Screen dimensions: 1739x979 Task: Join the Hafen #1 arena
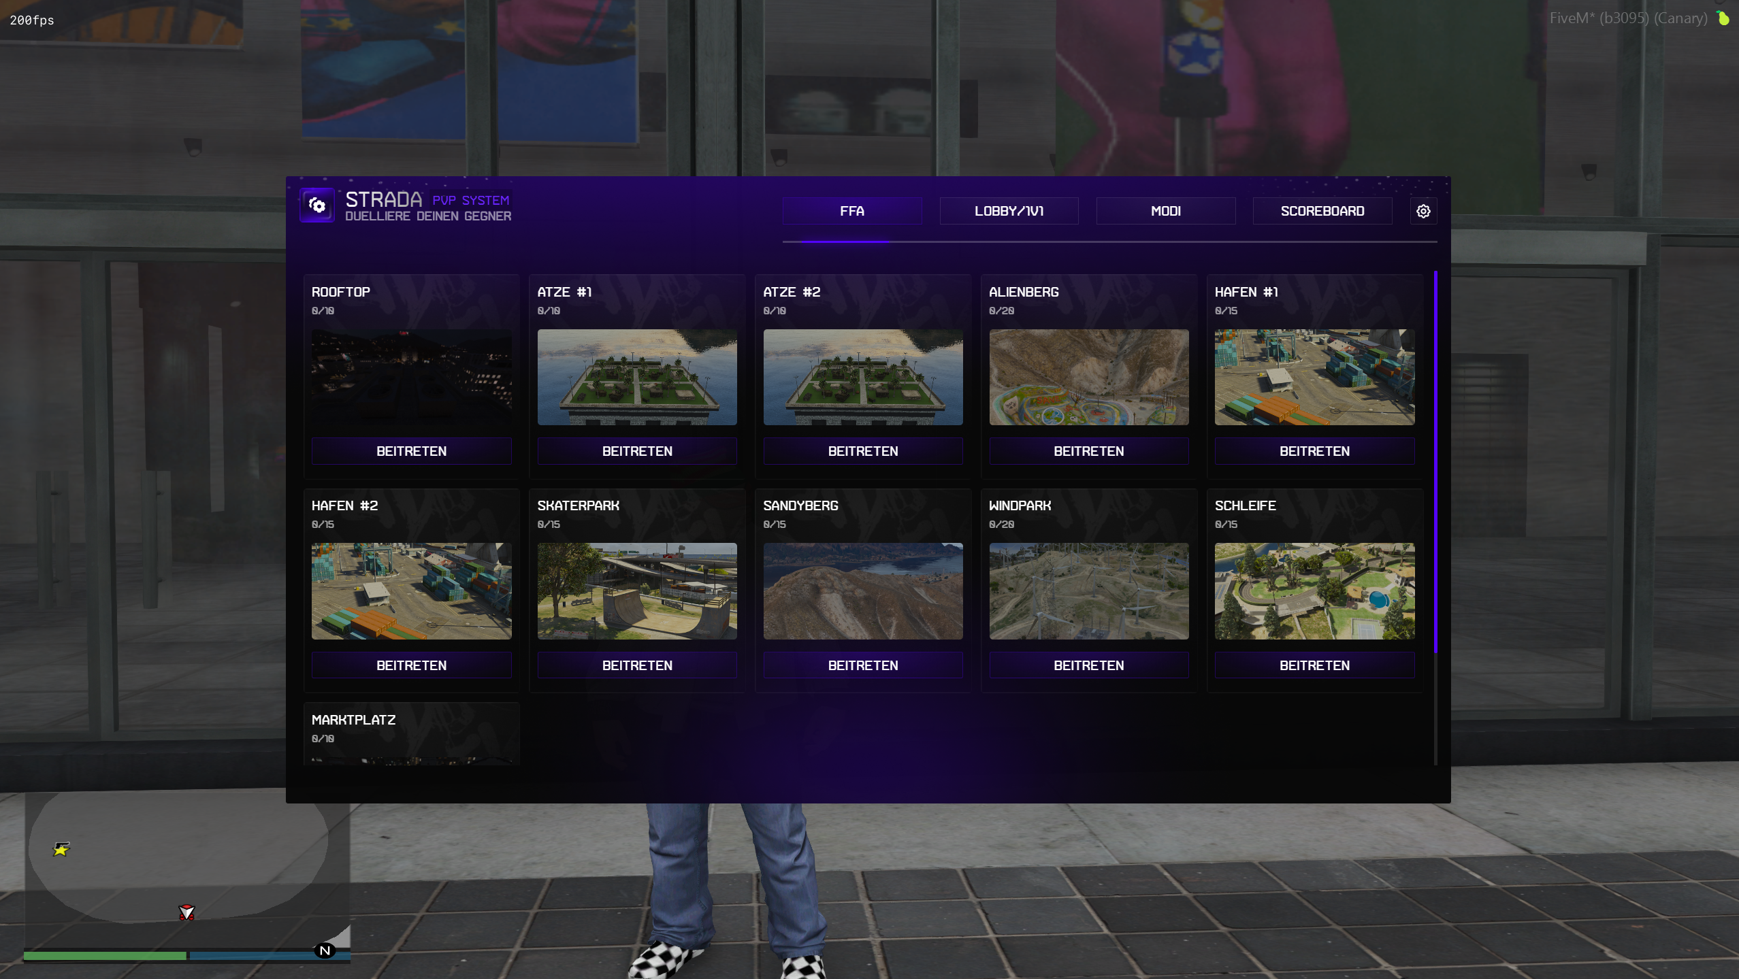coord(1315,451)
